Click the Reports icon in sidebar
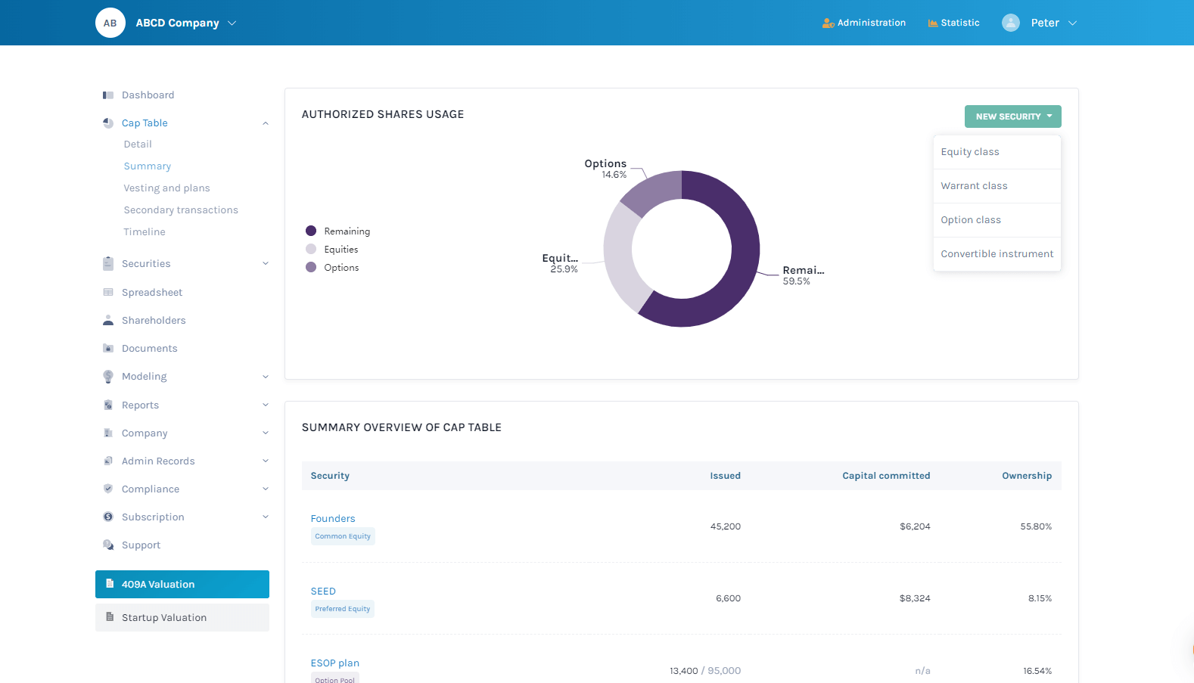This screenshot has height=683, width=1194. tap(108, 405)
